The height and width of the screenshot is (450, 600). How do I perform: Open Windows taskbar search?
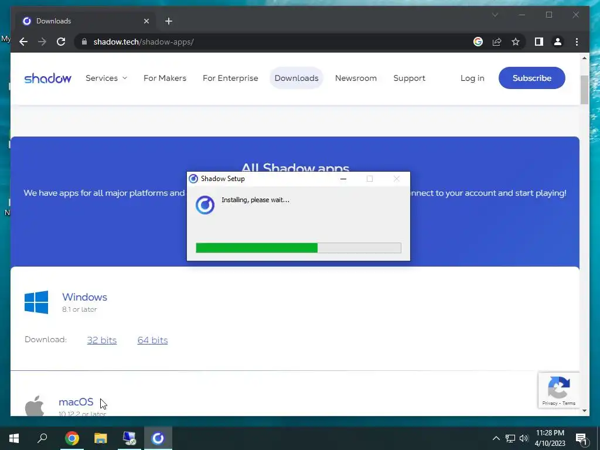click(42, 438)
